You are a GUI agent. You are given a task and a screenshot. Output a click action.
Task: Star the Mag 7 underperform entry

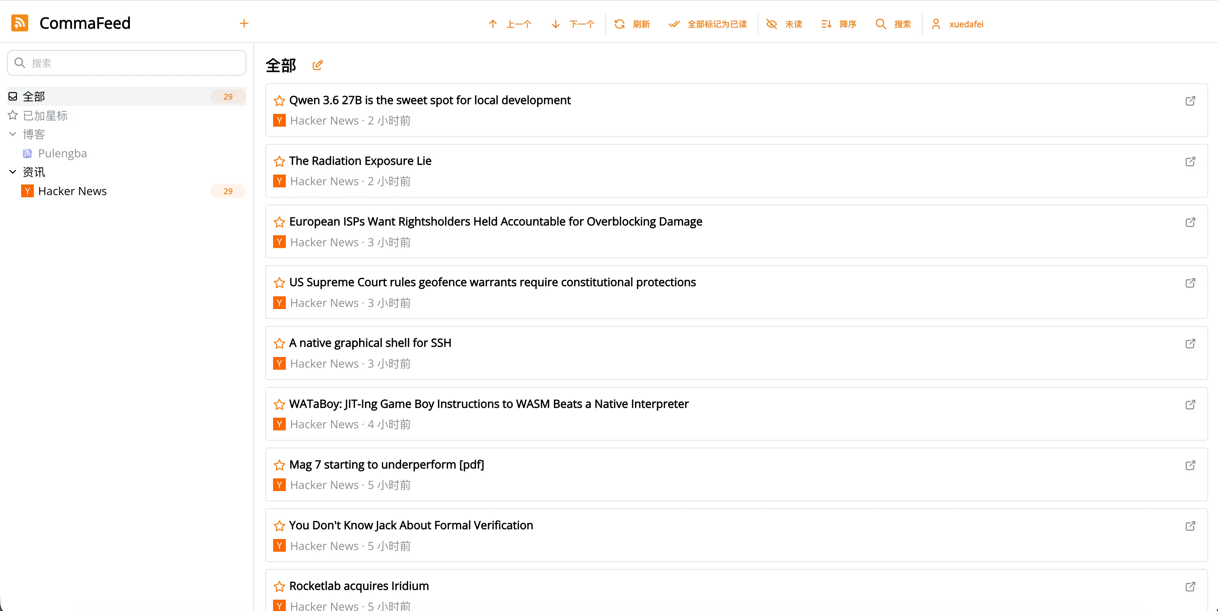279,465
